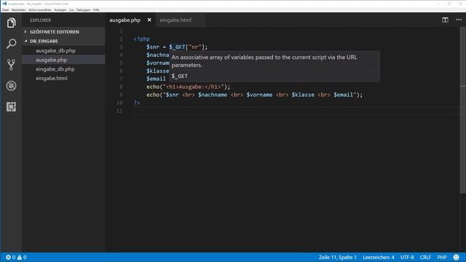Viewport: 466px width, 262px height.
Task: Click the <?php opening tag
Action: [142, 39]
